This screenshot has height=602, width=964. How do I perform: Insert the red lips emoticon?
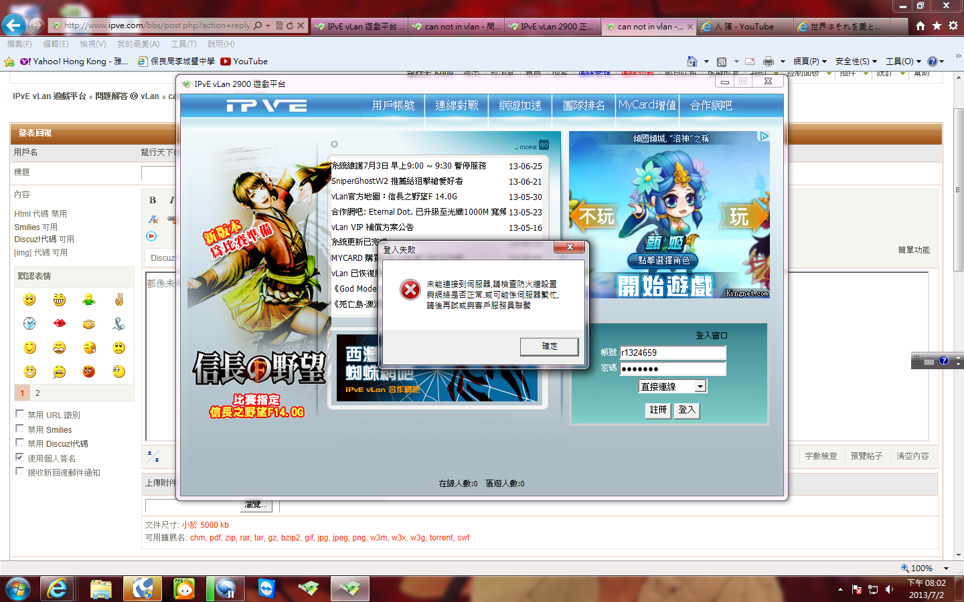60,324
